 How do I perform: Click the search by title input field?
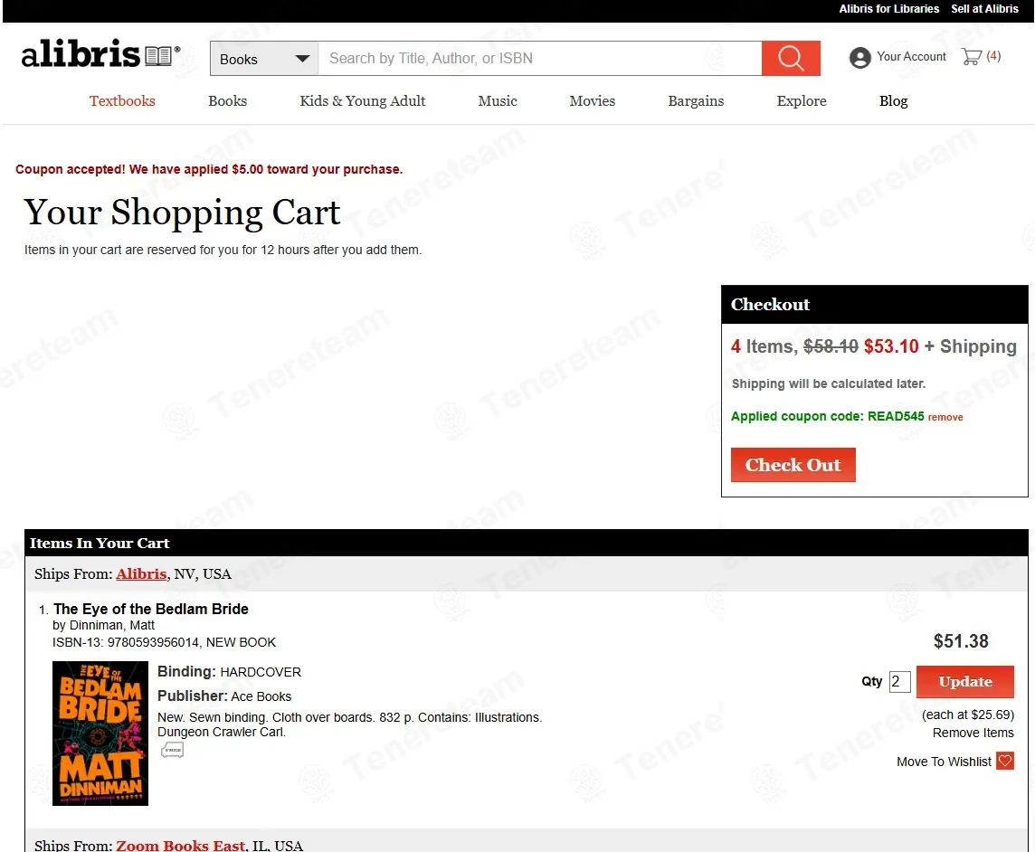pyautogui.click(x=540, y=59)
